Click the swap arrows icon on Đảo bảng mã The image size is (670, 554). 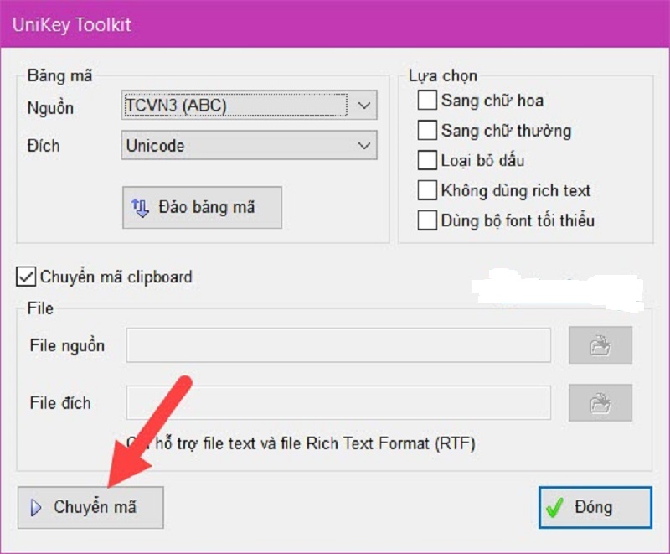tap(140, 208)
